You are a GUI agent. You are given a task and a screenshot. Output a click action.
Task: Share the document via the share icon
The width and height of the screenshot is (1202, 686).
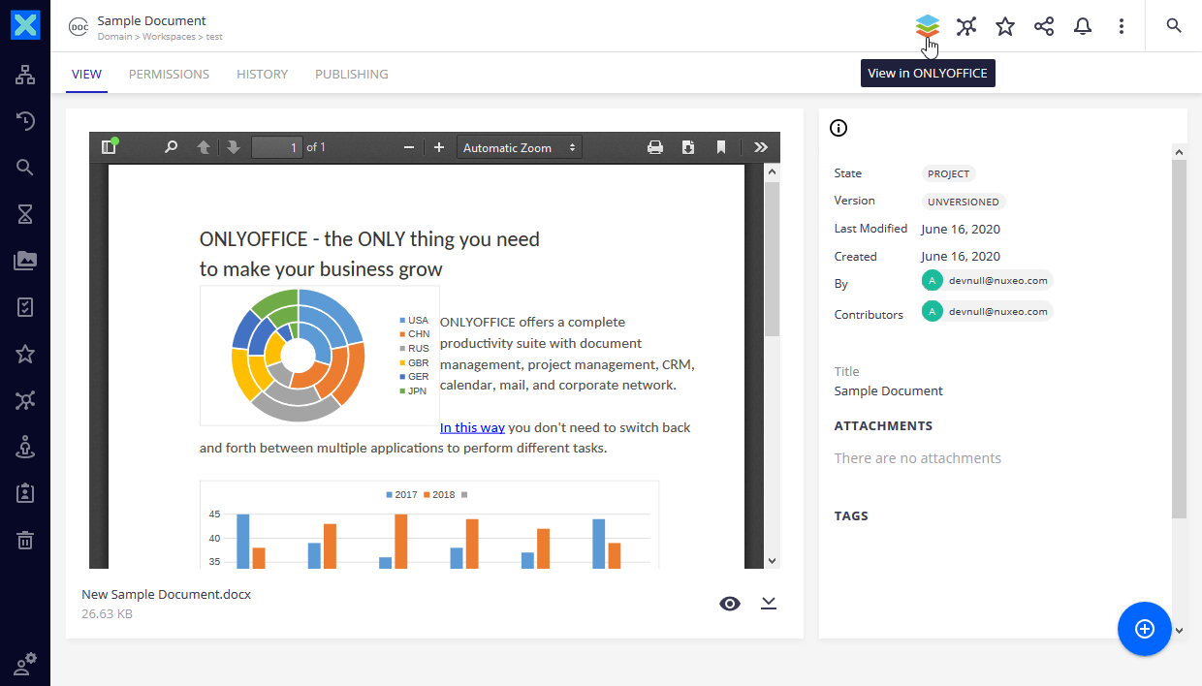pyautogui.click(x=1043, y=26)
